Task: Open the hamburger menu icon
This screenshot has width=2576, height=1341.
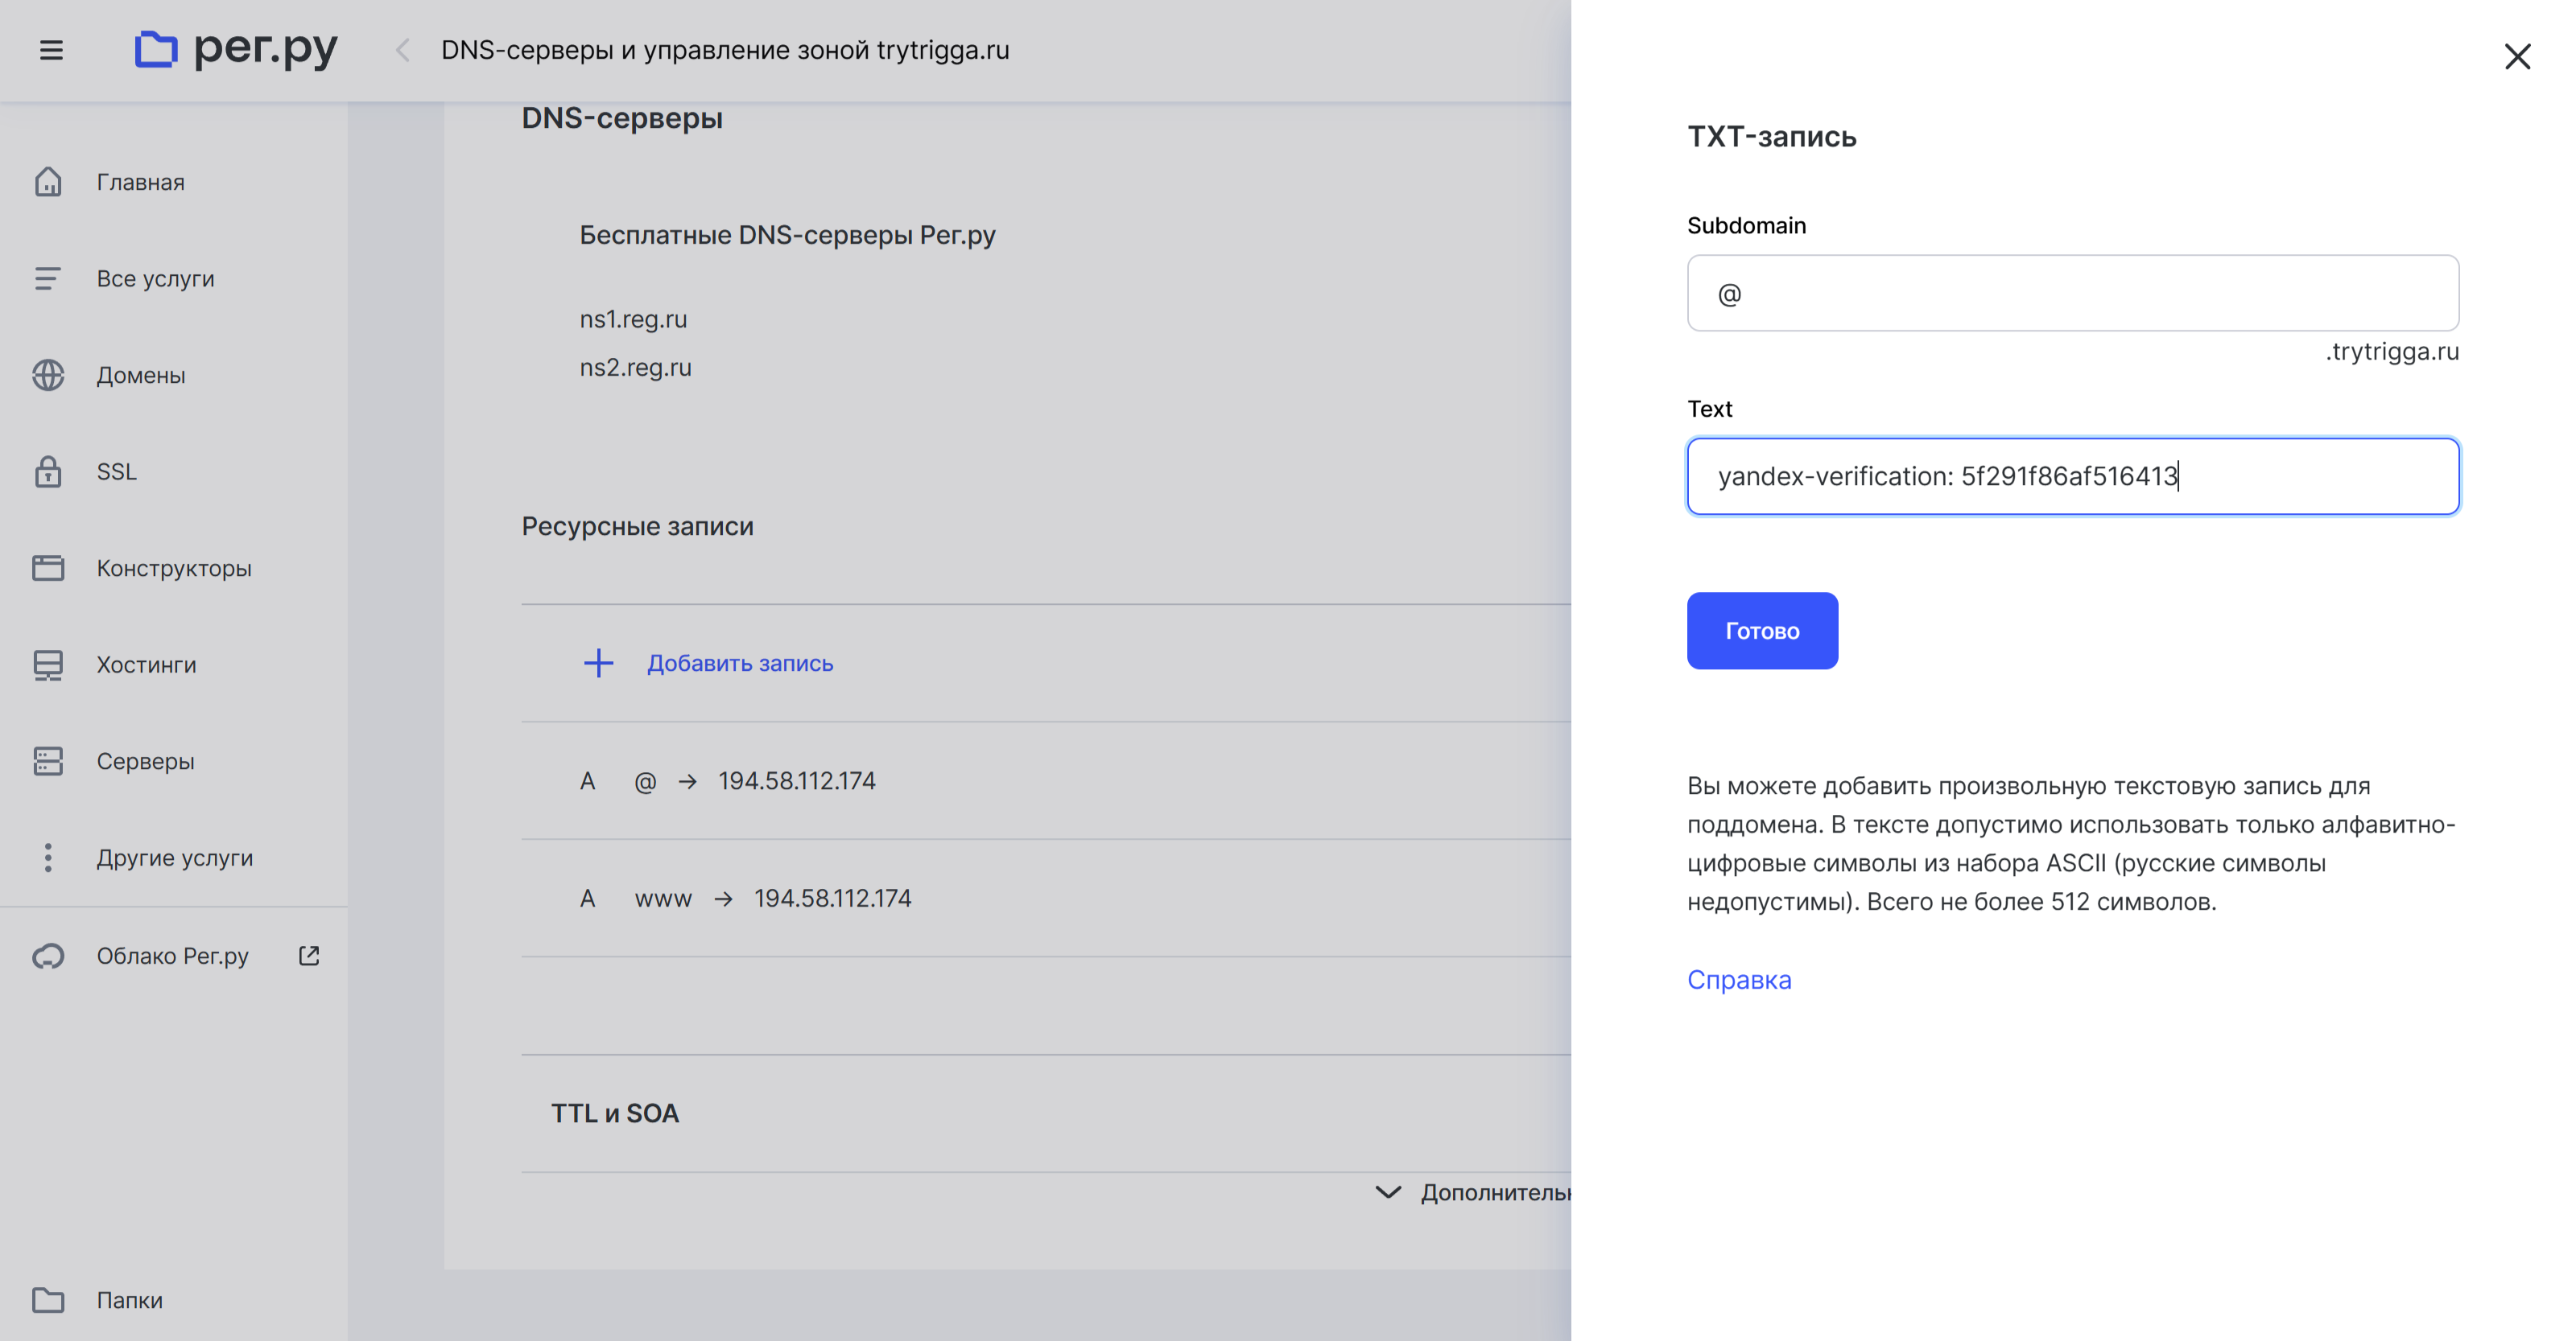Action: [51, 50]
